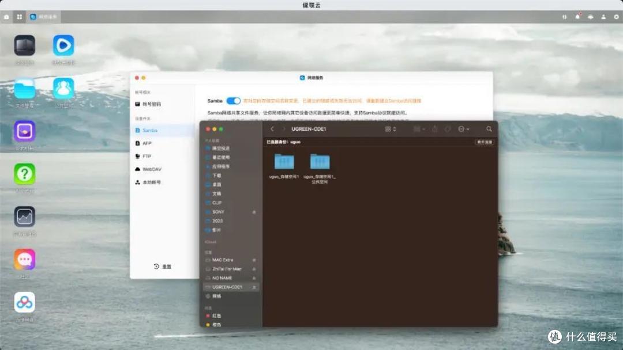Image resolution: width=623 pixels, height=350 pixels.
Task: Open the task transfer icon in top bar
Action: [564, 17]
